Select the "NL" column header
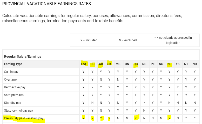The width and height of the screenshot is (202, 124). coord(170,64)
